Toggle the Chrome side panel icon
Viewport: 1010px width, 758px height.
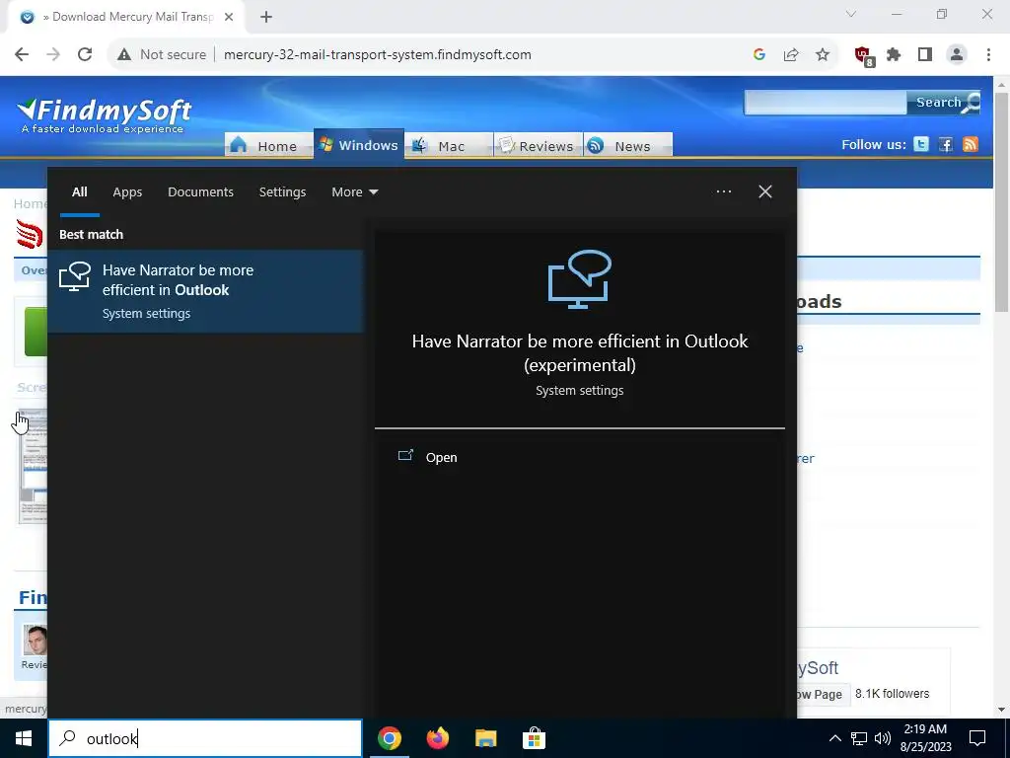pos(925,55)
